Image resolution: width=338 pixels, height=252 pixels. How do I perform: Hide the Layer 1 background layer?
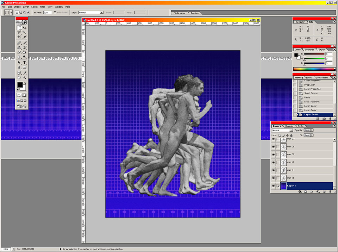click(x=273, y=186)
